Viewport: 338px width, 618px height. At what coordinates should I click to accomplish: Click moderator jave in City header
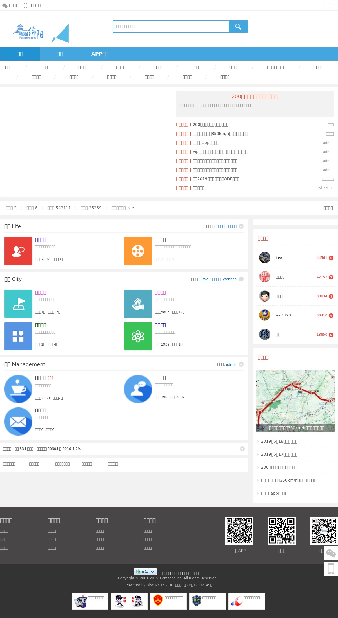[205, 279]
